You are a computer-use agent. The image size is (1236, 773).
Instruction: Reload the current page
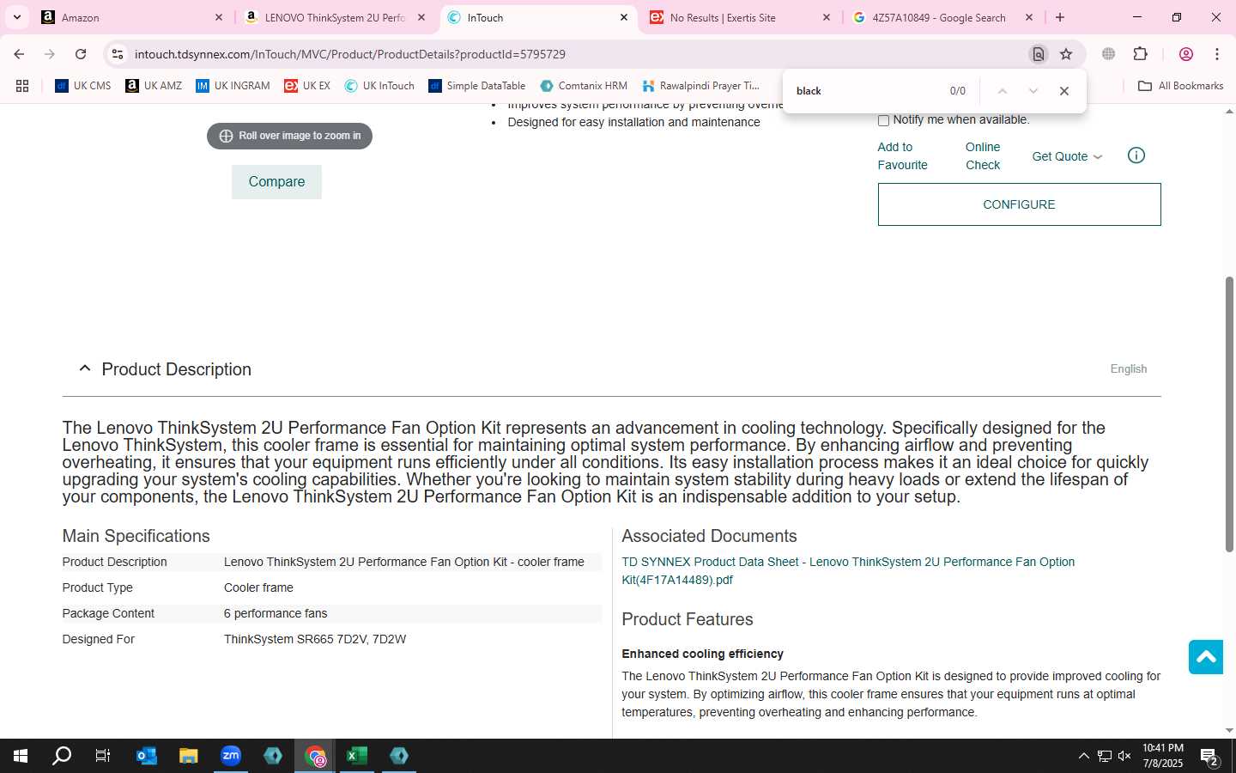[81, 54]
